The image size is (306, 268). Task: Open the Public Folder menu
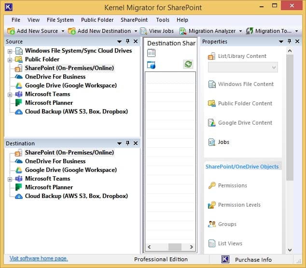(x=97, y=20)
